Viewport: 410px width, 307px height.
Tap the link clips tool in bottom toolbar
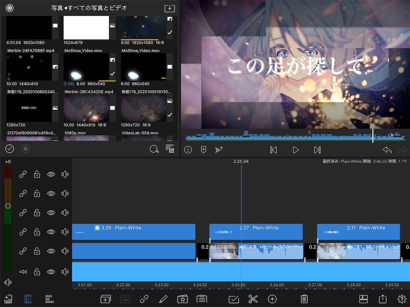(x=144, y=299)
